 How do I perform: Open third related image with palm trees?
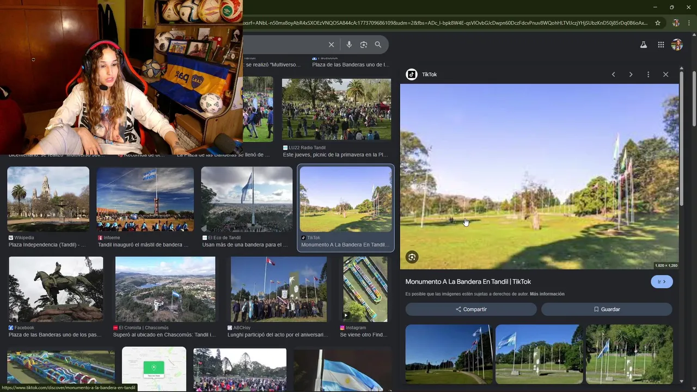(629, 354)
